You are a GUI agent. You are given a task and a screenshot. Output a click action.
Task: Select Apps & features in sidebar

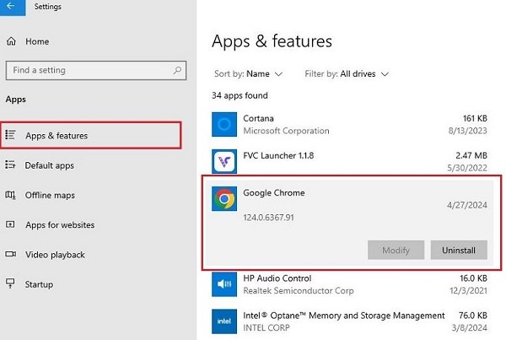click(57, 135)
